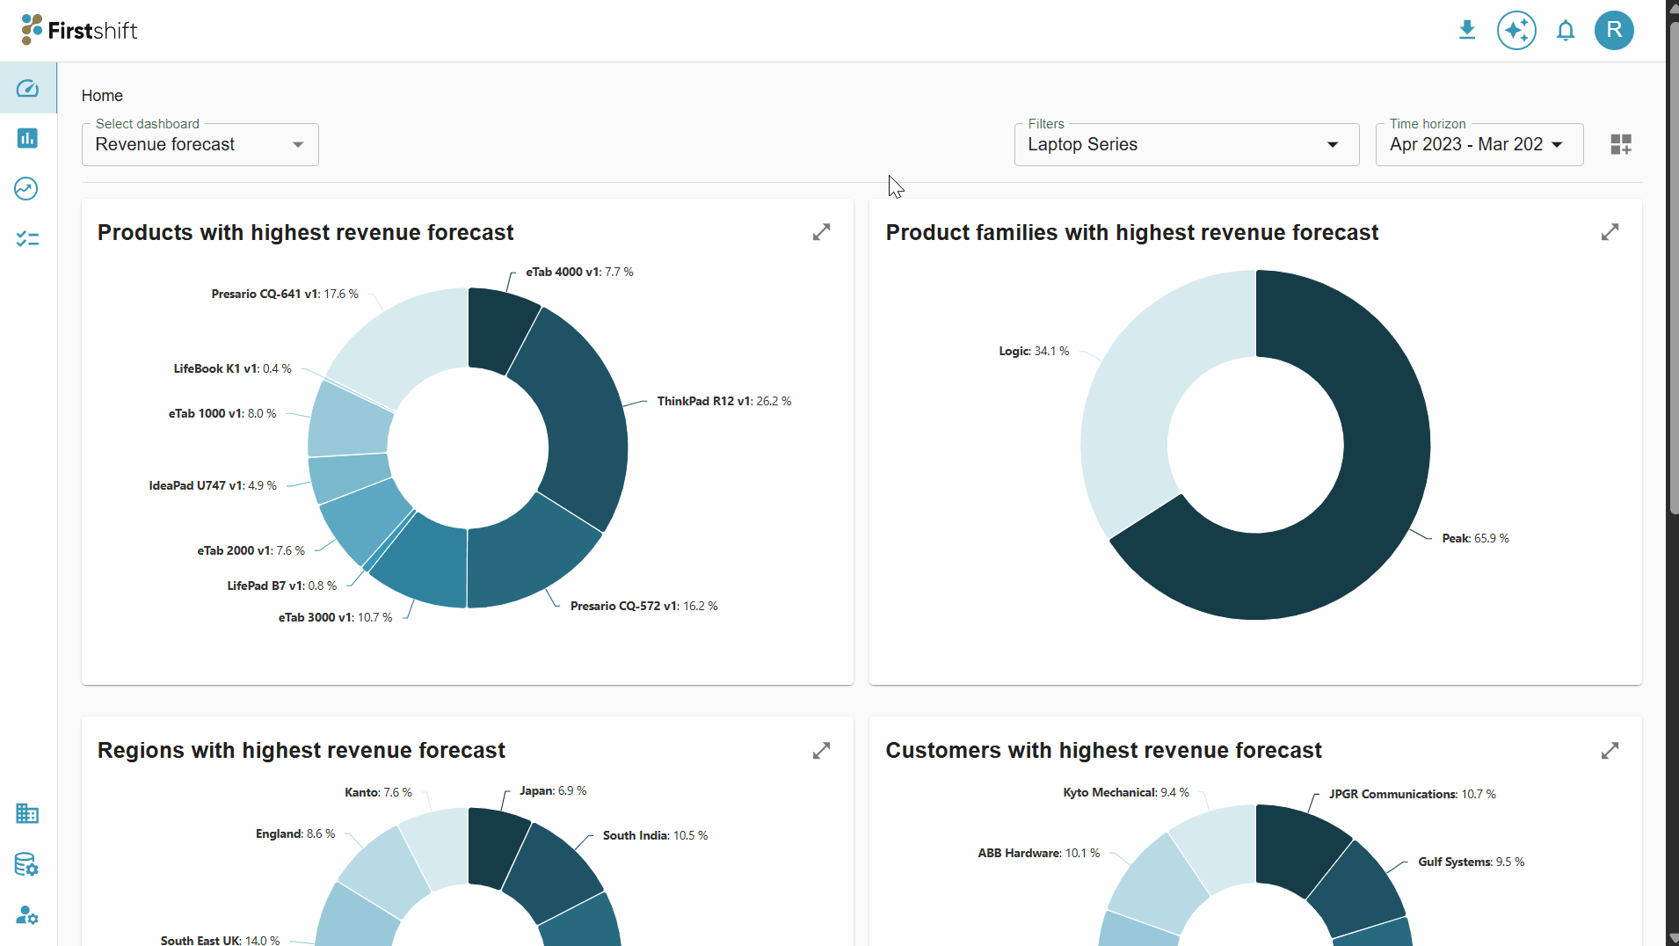Screen dimensions: 1679x946
Task: Click the 'South East UK: 14.0 %' label
Action: tap(220, 940)
